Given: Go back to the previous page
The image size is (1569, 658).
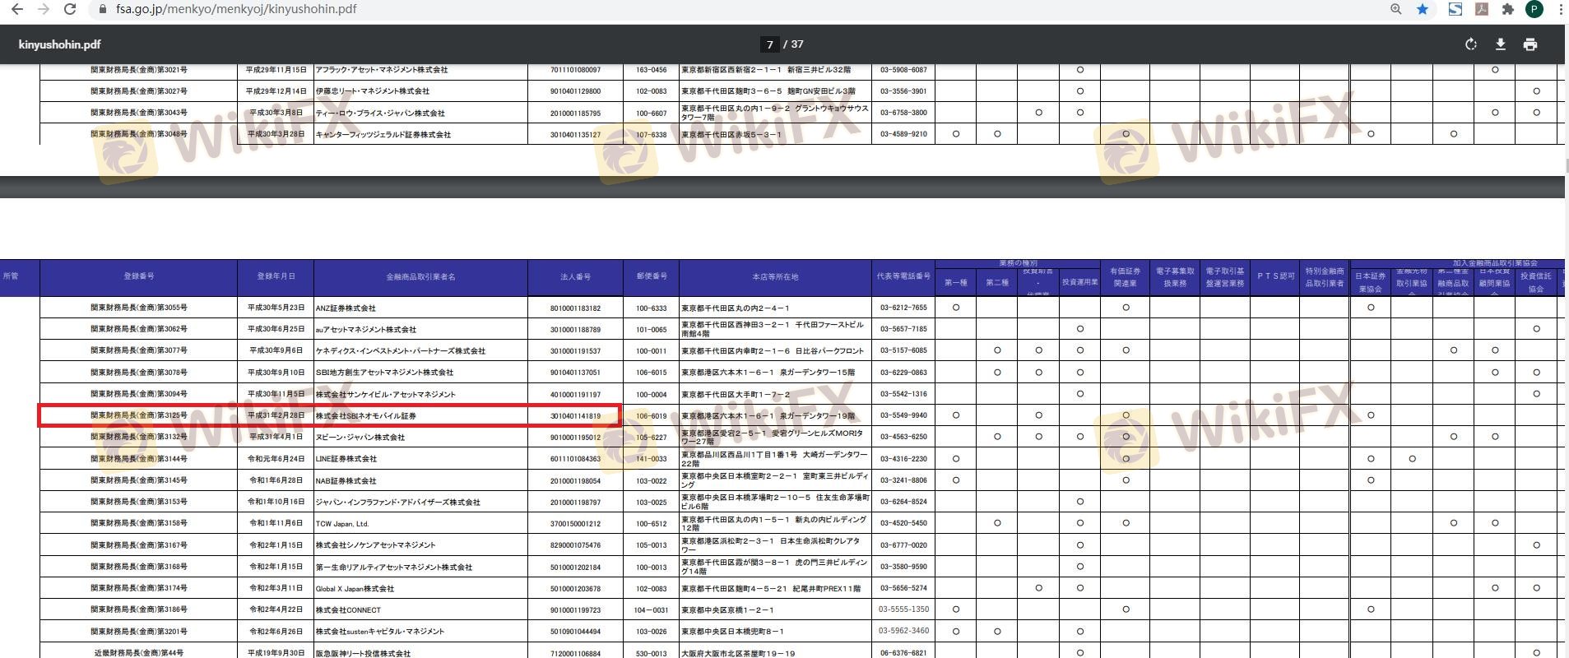Looking at the screenshot, I should click(16, 9).
